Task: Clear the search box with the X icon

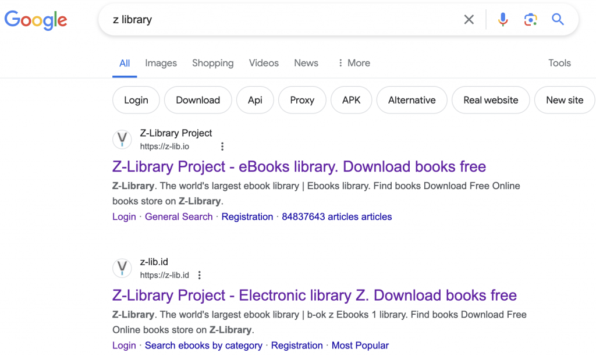Action: (x=469, y=19)
